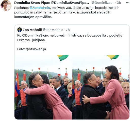Click the flag in the left photo
This screenshot has width=133, height=121.
pos(63,58)
